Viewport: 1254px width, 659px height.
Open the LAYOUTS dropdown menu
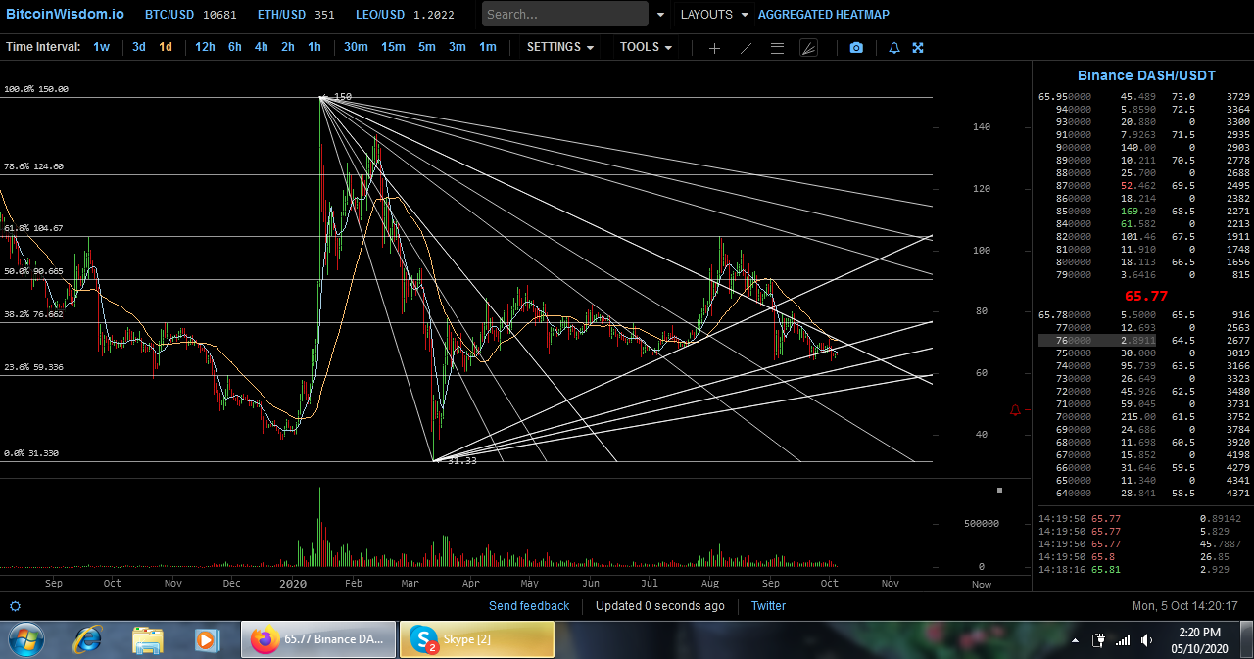point(714,15)
